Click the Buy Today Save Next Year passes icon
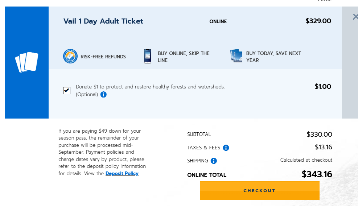Screen dimensions: 358x207 coord(236,55)
